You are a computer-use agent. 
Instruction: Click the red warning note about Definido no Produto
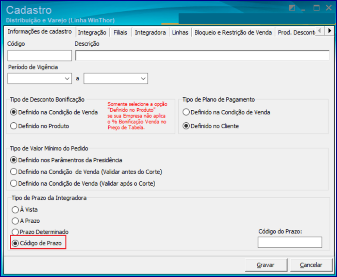[x=137, y=116]
